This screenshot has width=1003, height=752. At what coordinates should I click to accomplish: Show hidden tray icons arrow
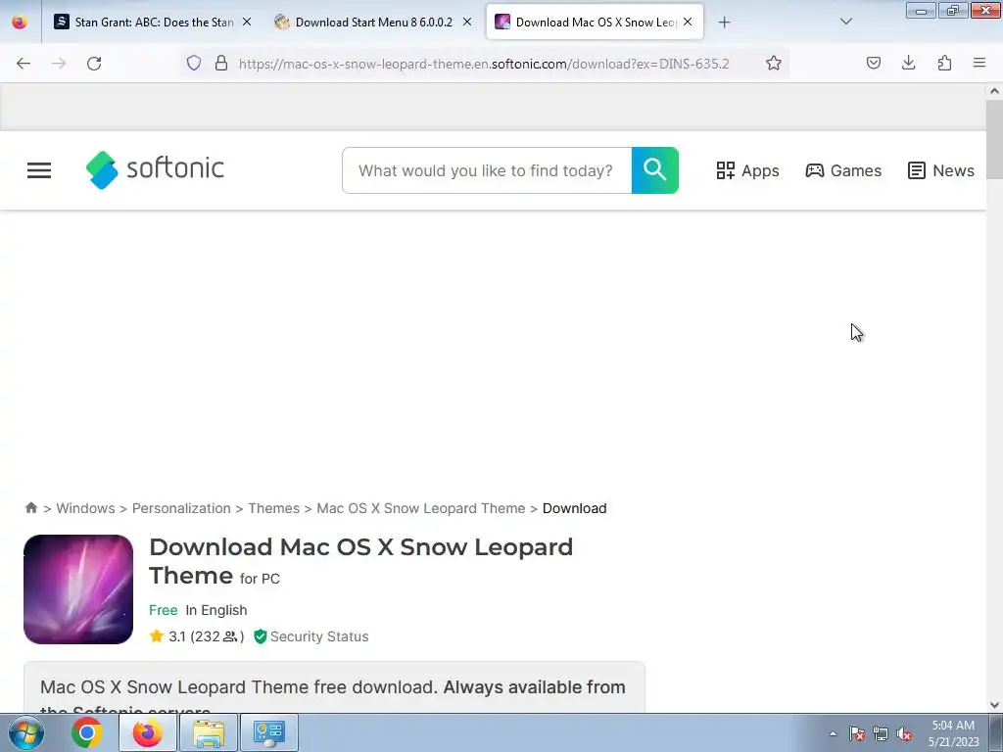[x=833, y=734]
